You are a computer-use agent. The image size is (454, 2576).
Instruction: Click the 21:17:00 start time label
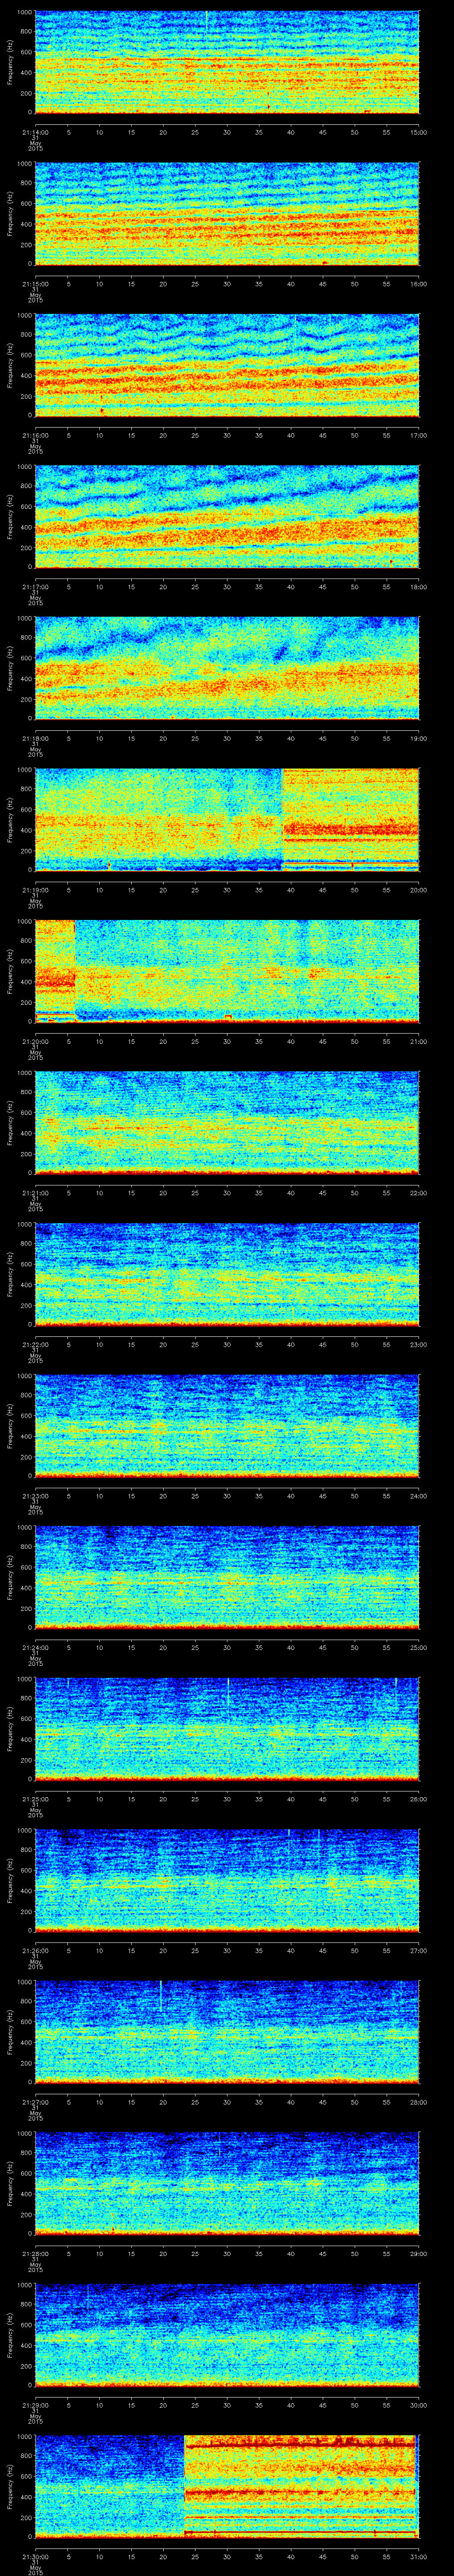(x=35, y=587)
